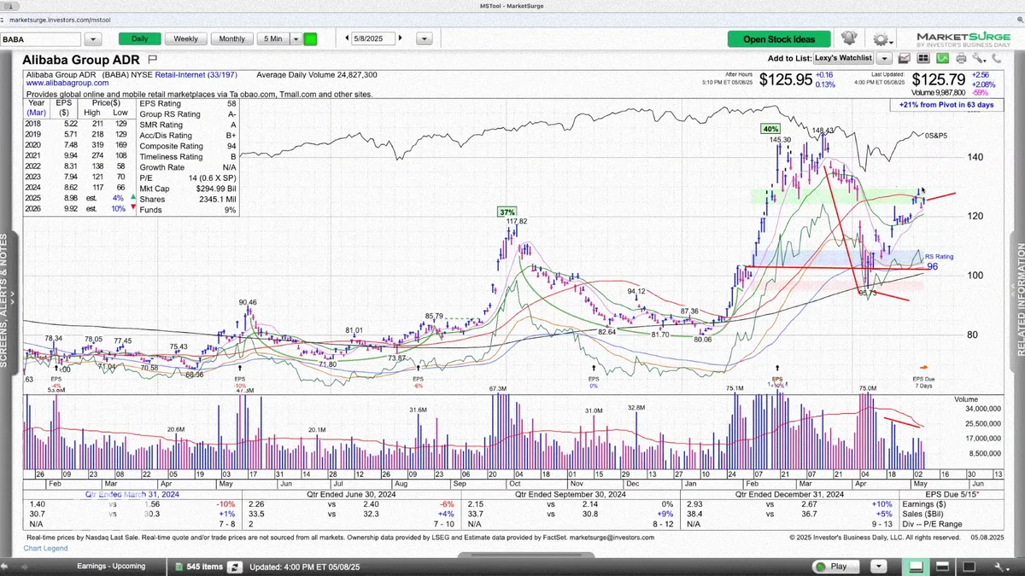Select the 5 Min intraday interval
1025x576 pixels.
point(273,38)
